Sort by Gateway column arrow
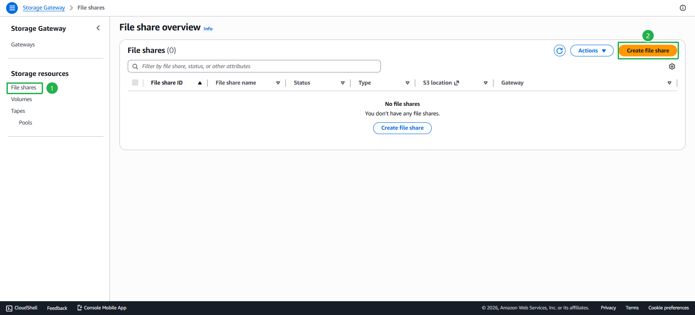Viewport: 695px width, 315px height. click(x=669, y=83)
